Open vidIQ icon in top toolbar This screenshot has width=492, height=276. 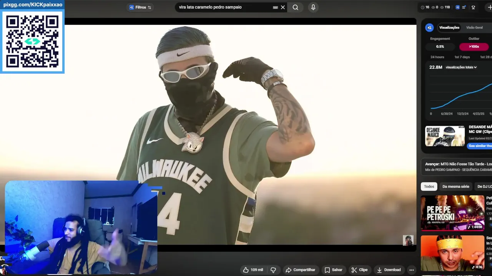click(457, 7)
